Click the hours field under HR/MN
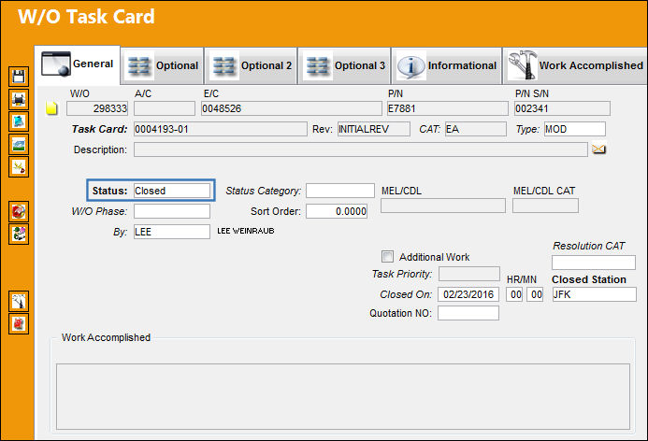Image resolution: width=648 pixels, height=441 pixels. tap(514, 294)
